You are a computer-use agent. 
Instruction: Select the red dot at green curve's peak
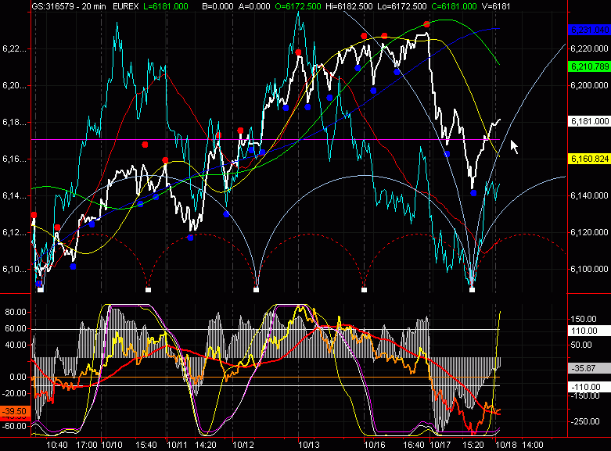pyautogui.click(x=426, y=24)
